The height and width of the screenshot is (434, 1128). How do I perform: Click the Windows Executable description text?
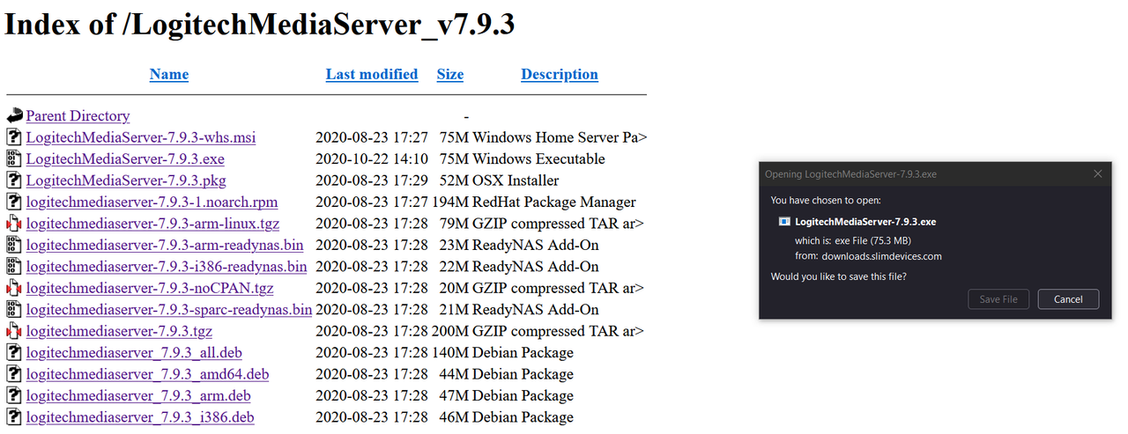539,158
